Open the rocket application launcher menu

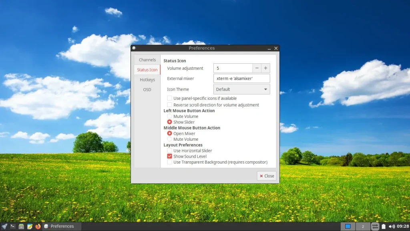4,226
